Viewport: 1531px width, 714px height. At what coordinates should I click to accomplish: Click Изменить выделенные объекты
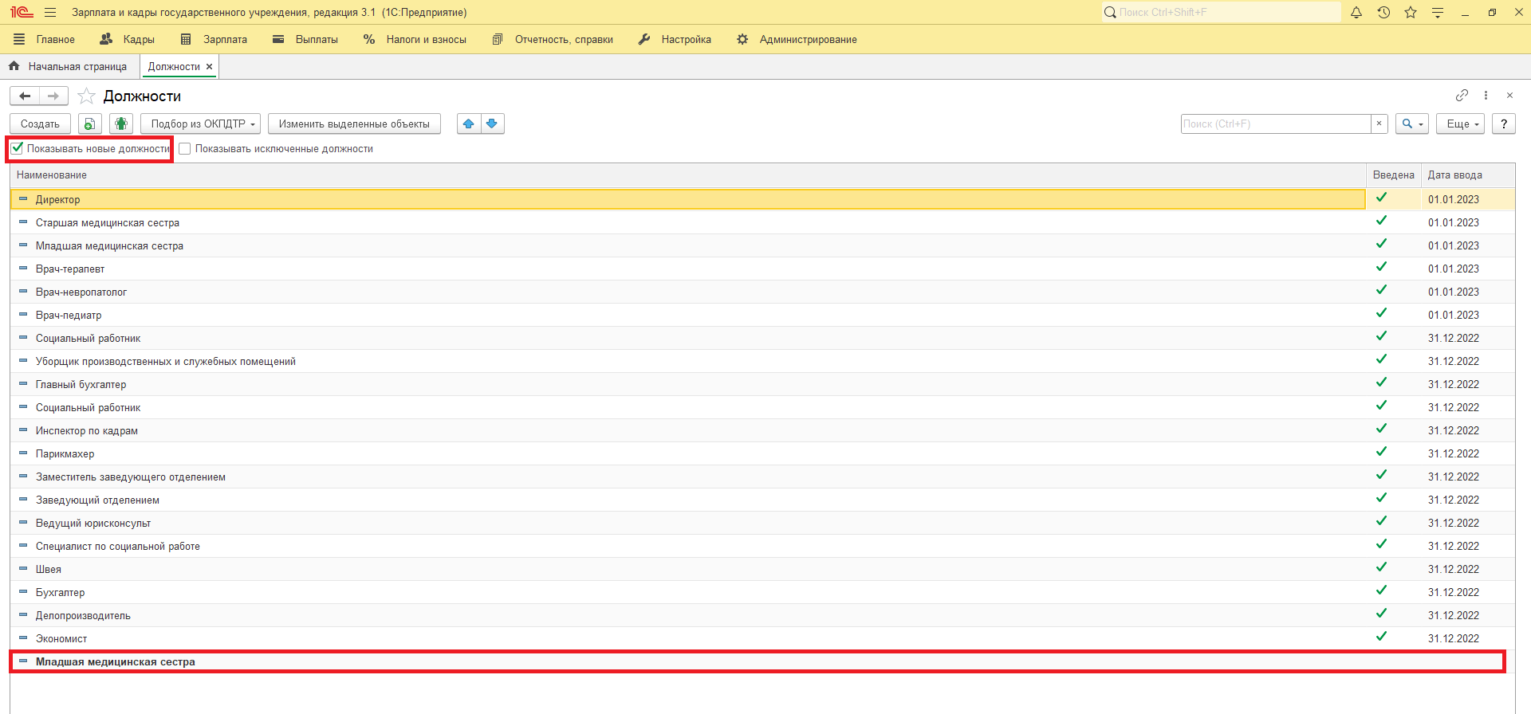[354, 124]
